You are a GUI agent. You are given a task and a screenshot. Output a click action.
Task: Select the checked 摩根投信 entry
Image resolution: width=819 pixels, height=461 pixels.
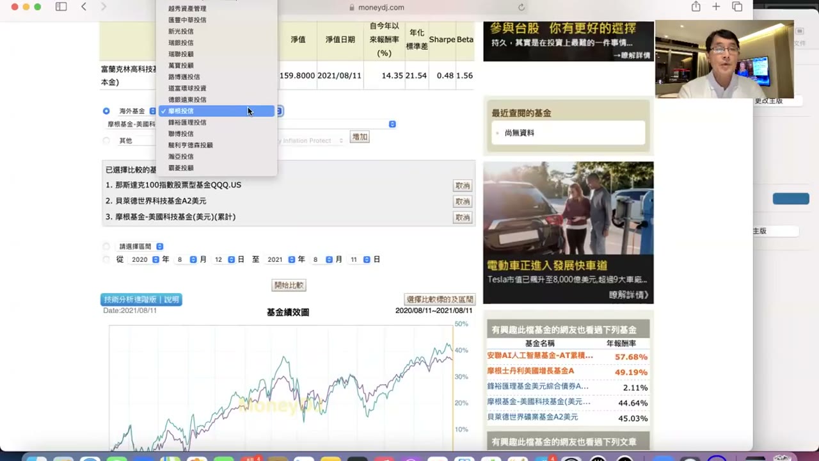[218, 111]
